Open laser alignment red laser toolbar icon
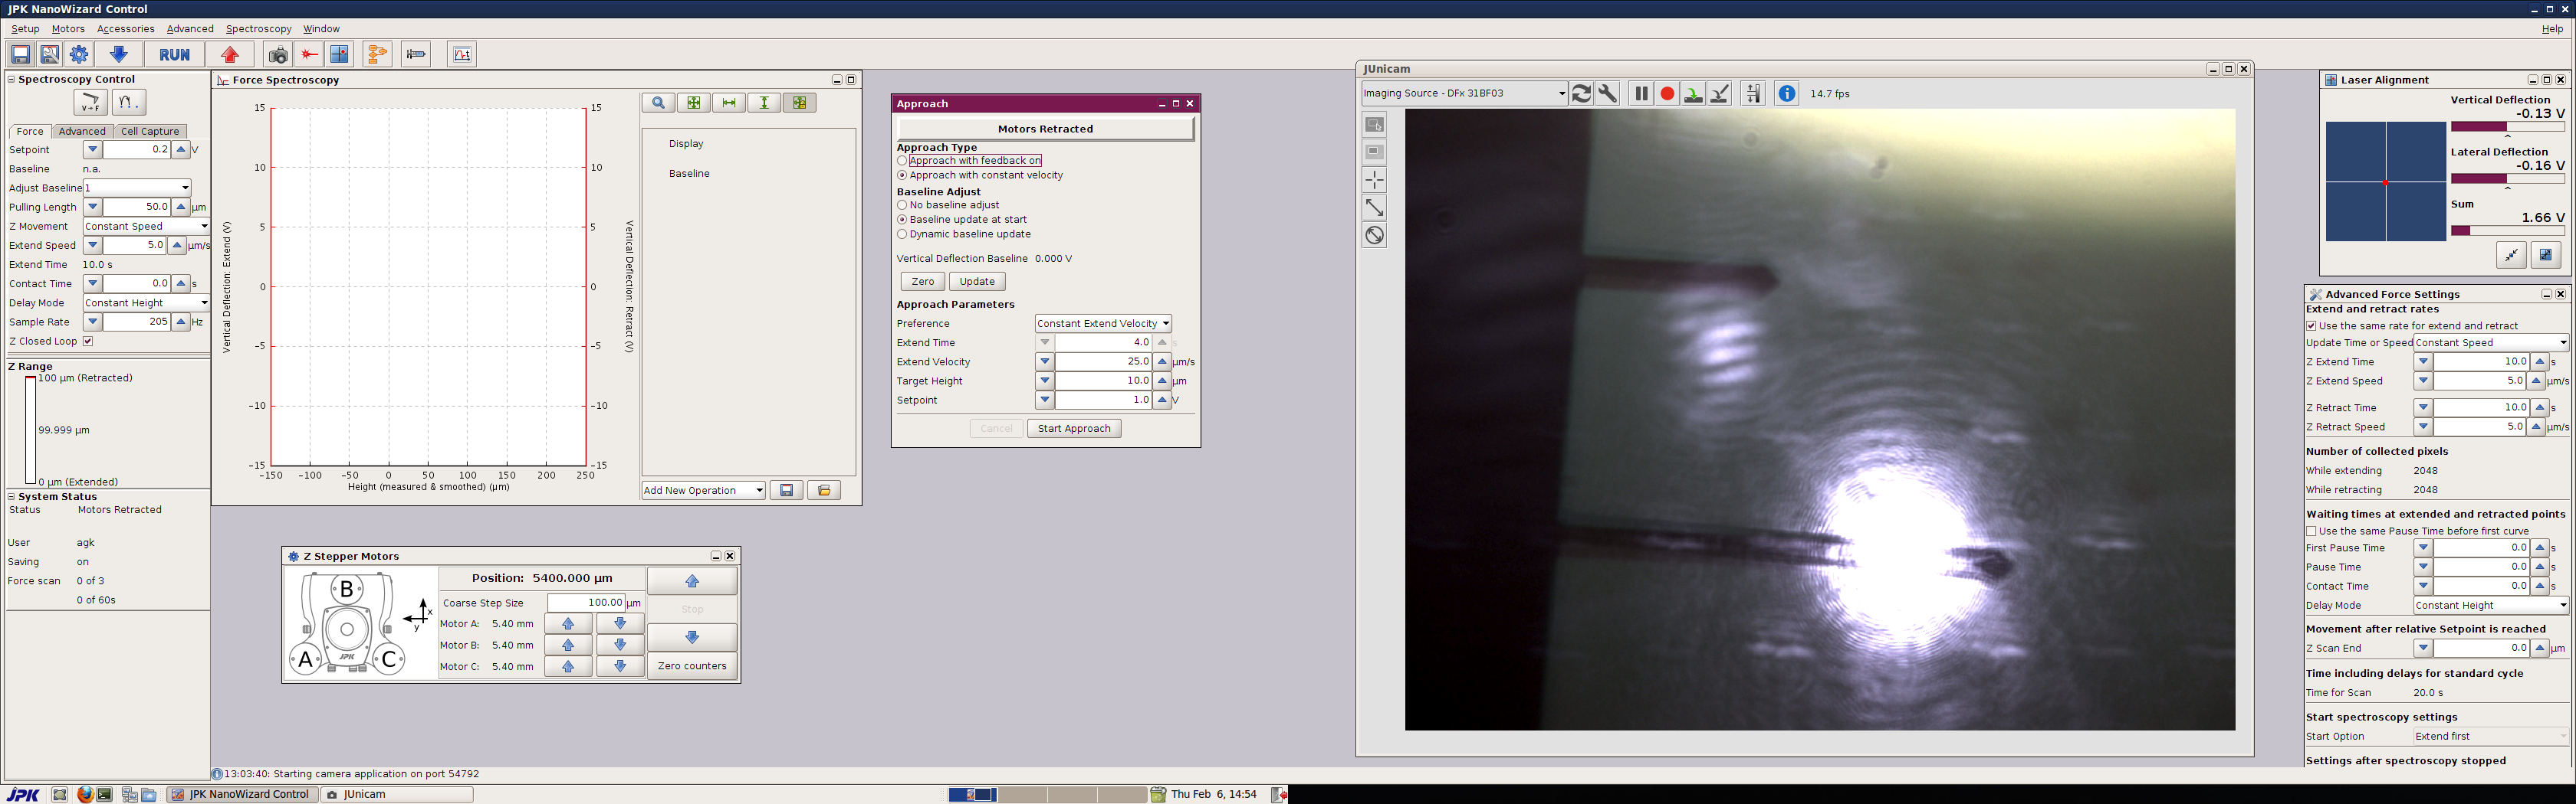 tap(310, 54)
